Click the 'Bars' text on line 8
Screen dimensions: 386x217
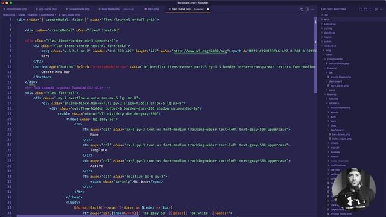pos(45,56)
